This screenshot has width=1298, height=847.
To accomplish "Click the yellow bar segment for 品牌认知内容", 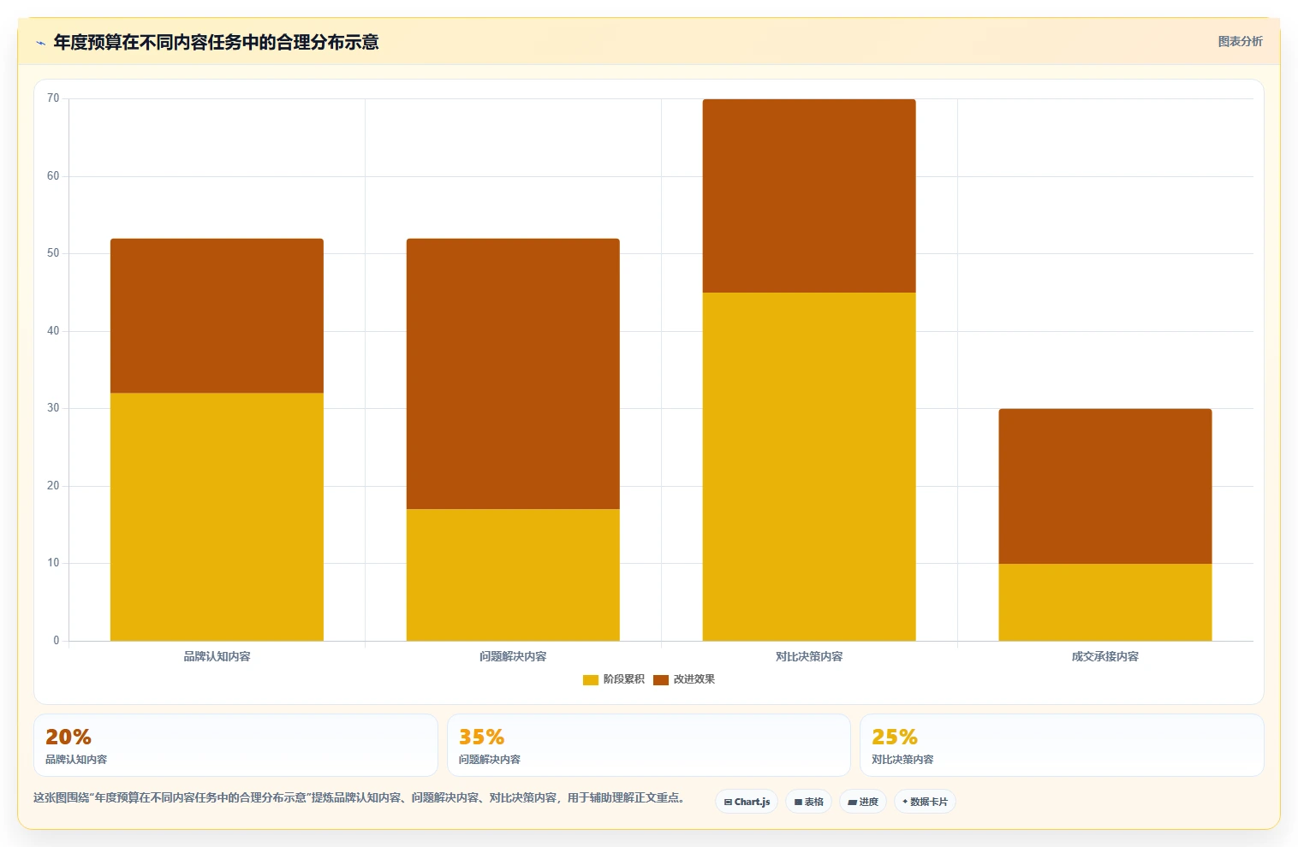I will click(217, 517).
